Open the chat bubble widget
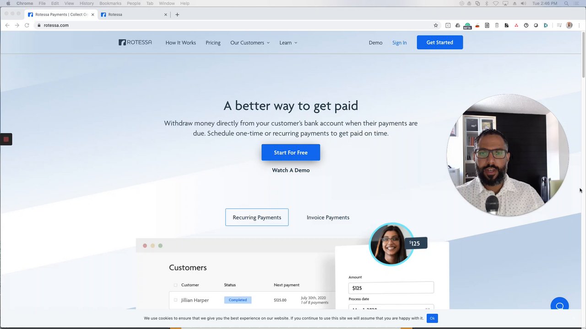586x329 pixels. click(559, 306)
